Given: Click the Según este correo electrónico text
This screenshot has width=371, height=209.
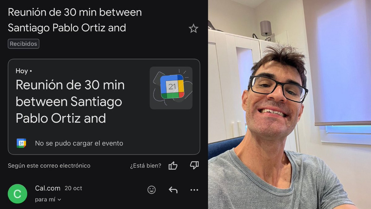Looking at the screenshot, I should tap(49, 166).
